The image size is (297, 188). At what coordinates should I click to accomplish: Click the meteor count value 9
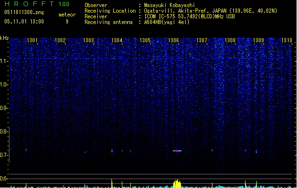(67, 22)
